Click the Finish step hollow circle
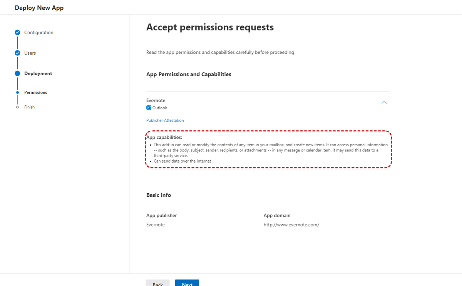The height and width of the screenshot is (286, 462). coord(17,107)
